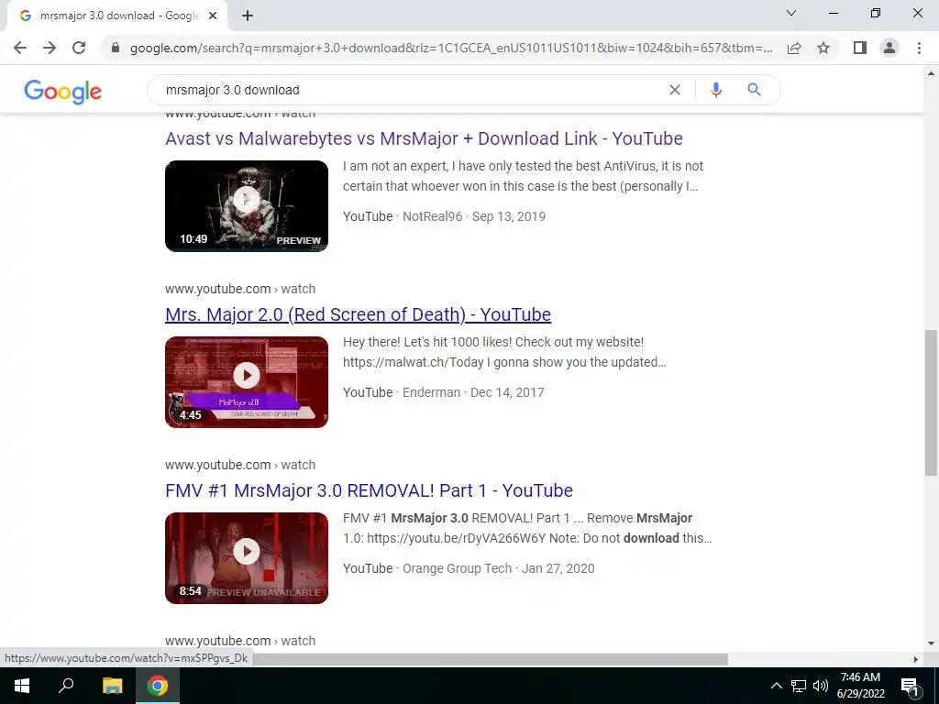Open taskbar clock showing 7:46 AM
939x704 pixels.
[860, 686]
